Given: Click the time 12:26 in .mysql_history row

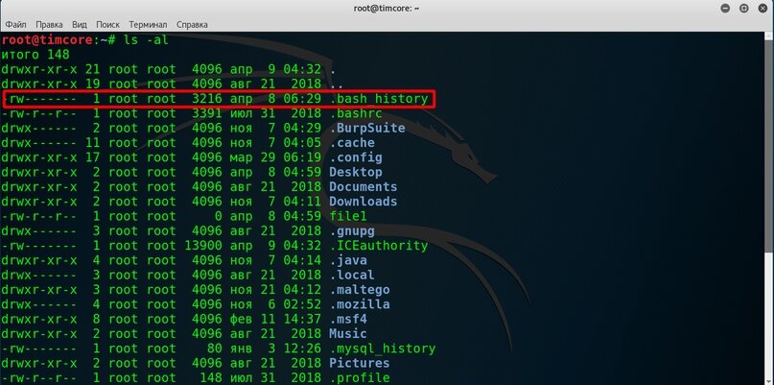Looking at the screenshot, I should (x=302, y=349).
